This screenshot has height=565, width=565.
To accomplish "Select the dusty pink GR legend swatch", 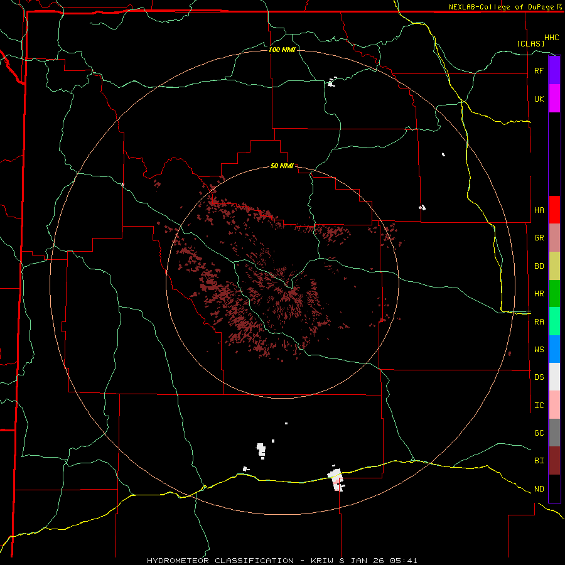I will (554, 238).
